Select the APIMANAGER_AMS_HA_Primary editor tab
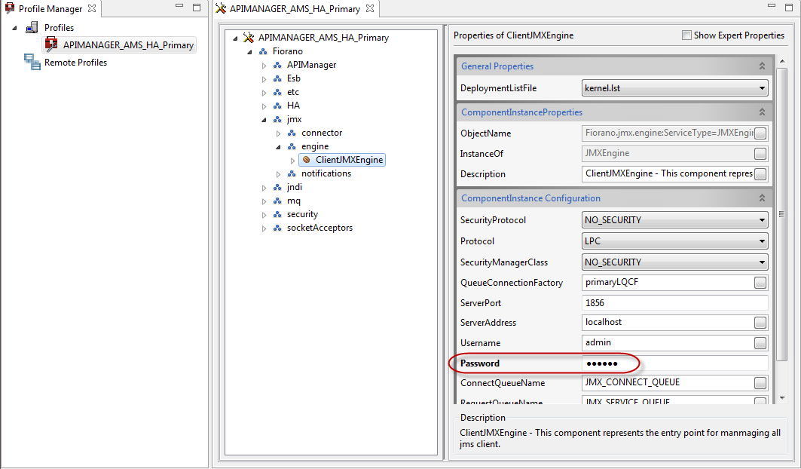 click(295, 9)
